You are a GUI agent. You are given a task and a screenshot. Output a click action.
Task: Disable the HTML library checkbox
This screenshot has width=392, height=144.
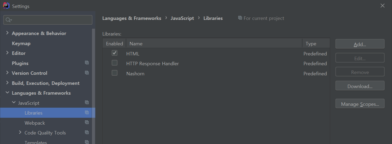coord(114,53)
